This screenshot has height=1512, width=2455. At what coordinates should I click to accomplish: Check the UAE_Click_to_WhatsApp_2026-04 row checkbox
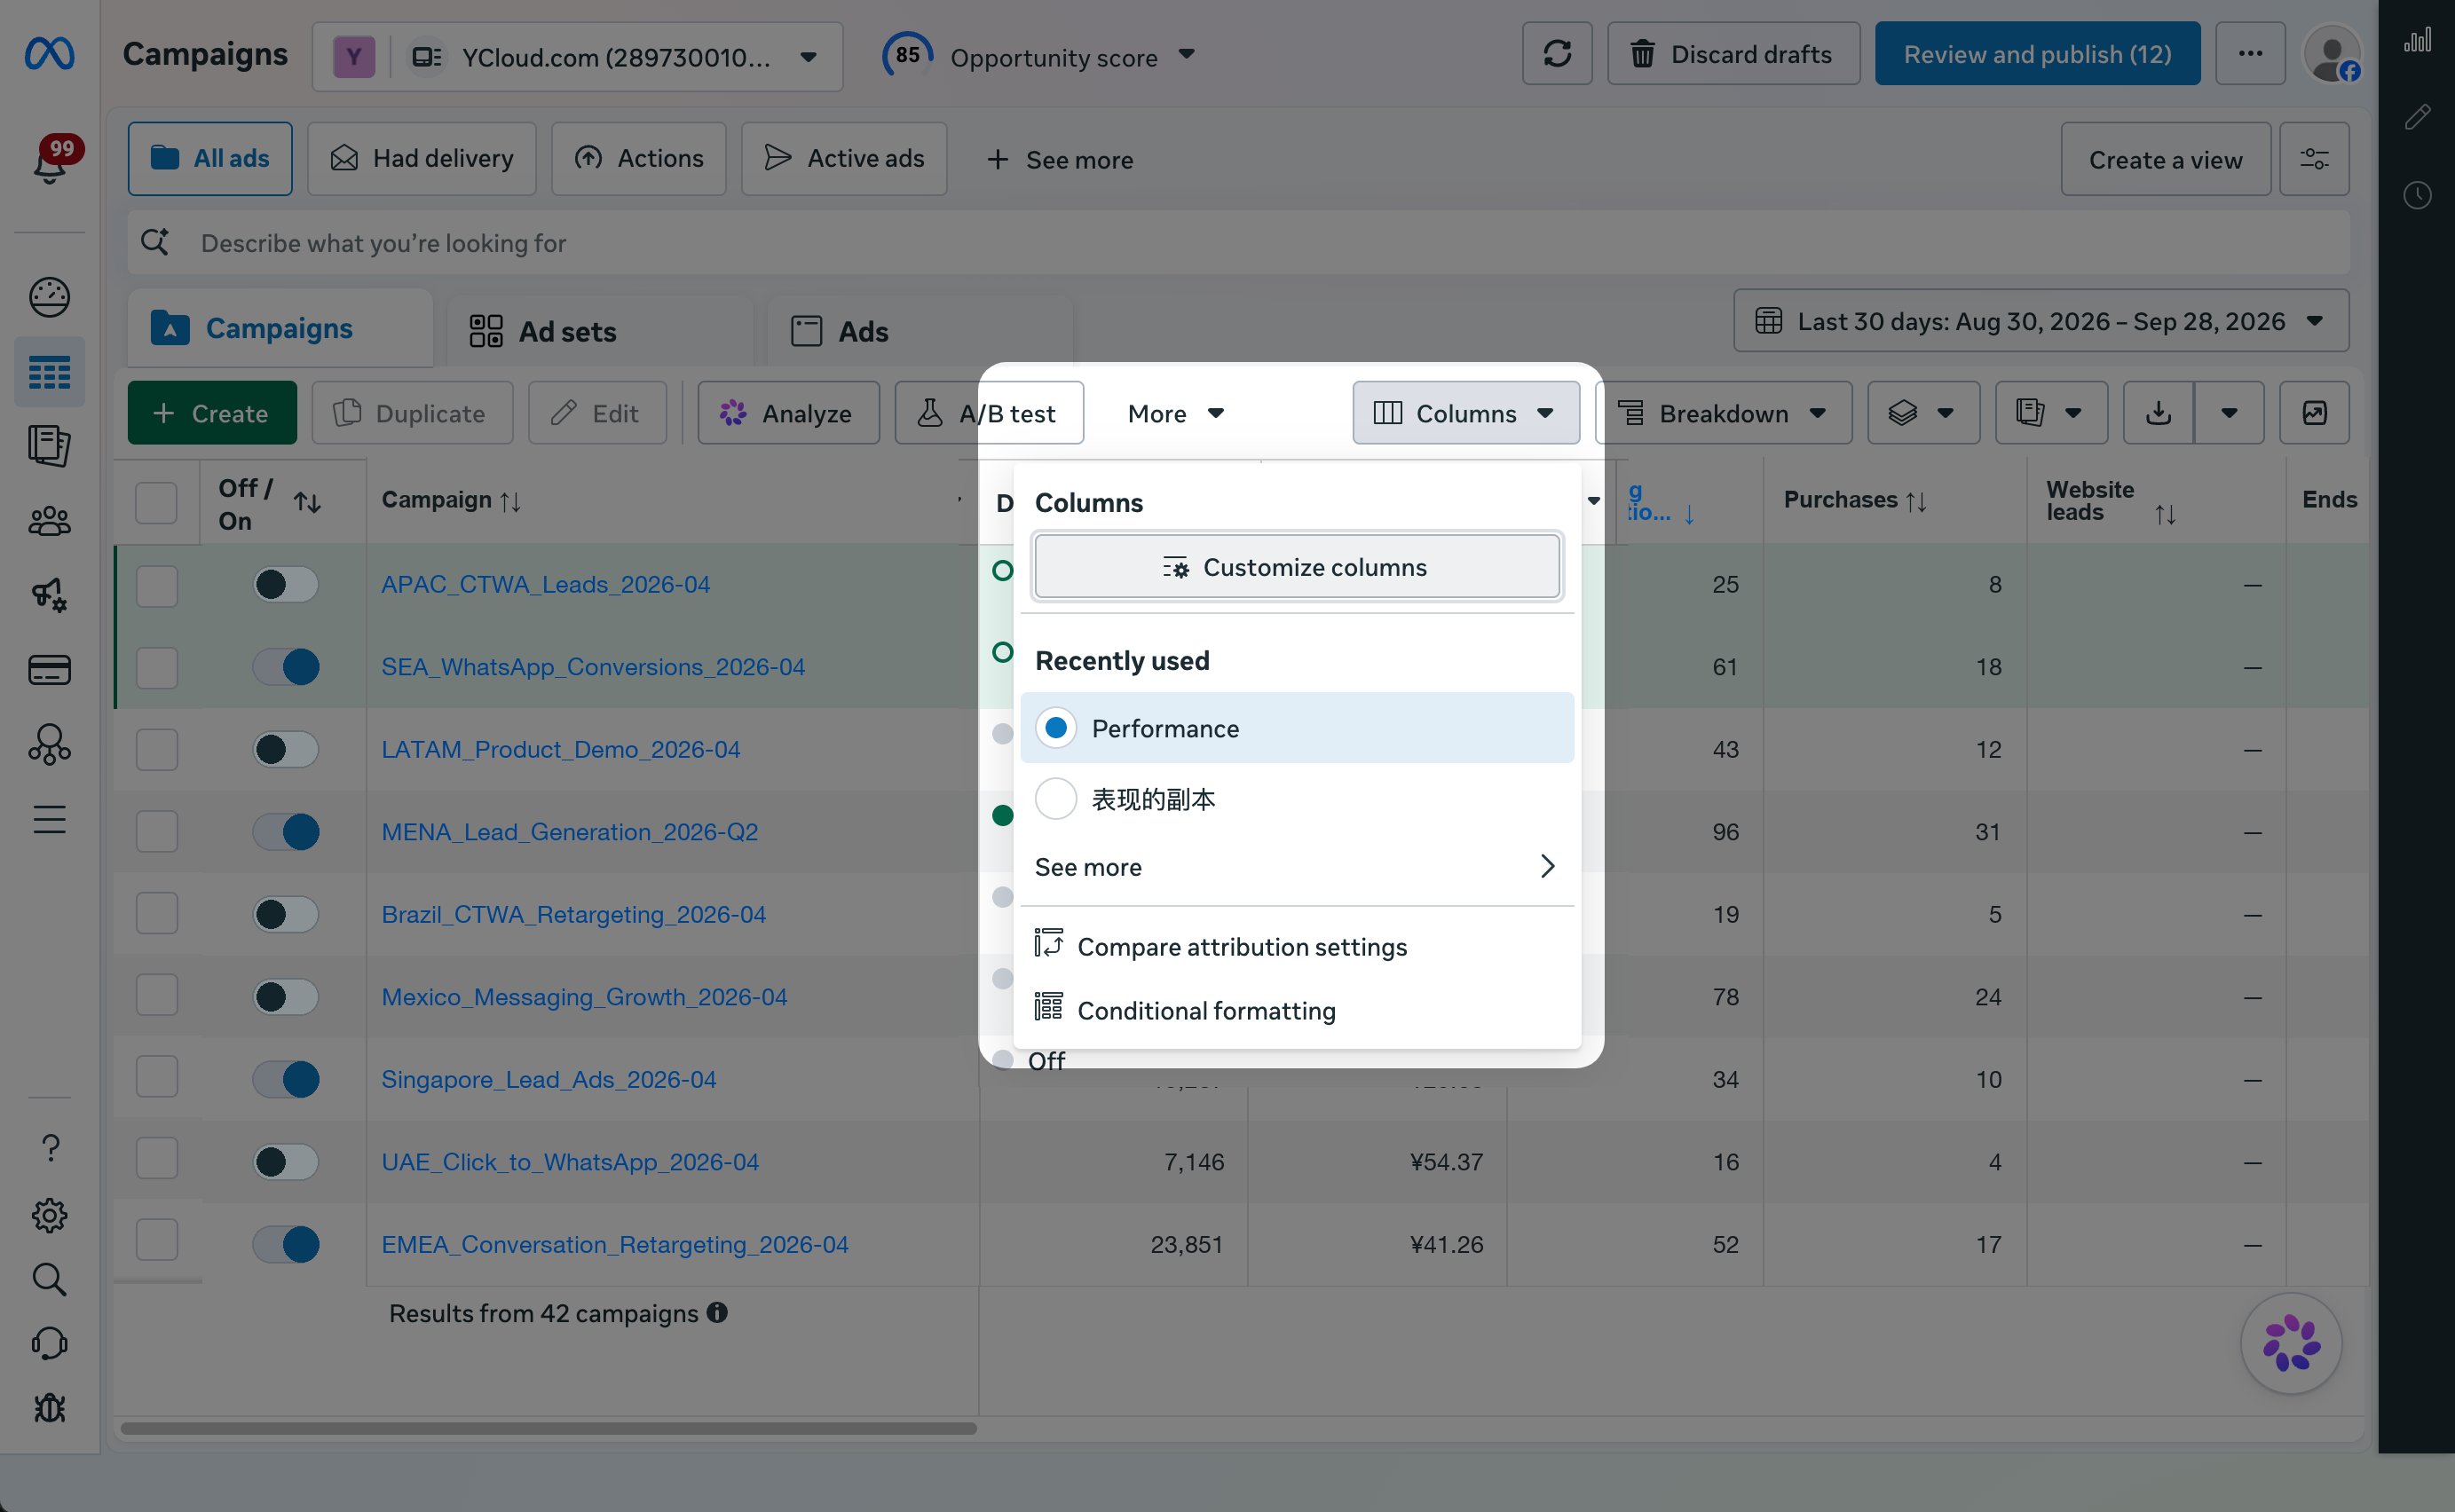(156, 1158)
